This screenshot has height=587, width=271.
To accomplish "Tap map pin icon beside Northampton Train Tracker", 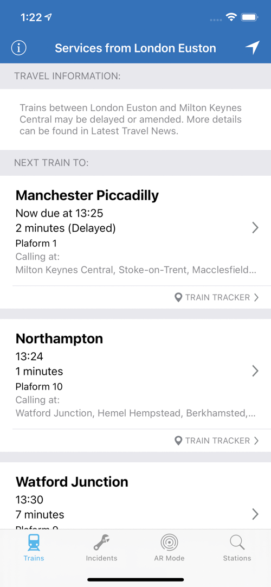I will point(178,441).
